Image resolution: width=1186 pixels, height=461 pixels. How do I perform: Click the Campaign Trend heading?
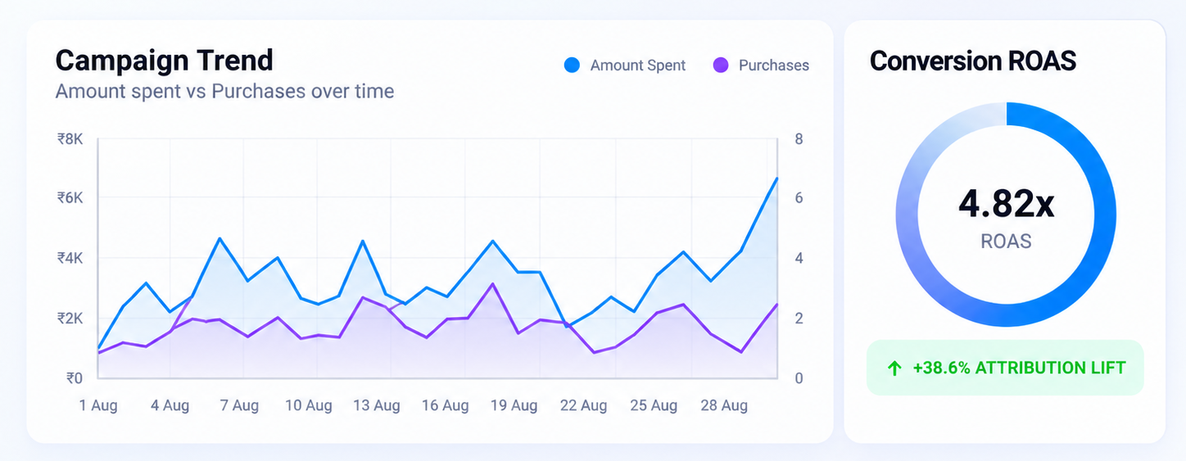tap(165, 61)
